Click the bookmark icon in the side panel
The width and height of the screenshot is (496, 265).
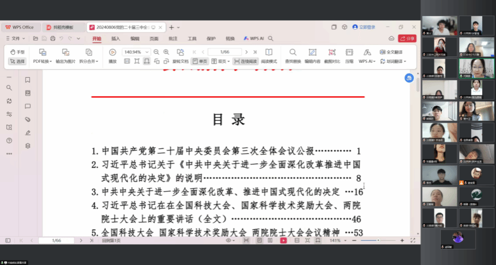(28, 80)
